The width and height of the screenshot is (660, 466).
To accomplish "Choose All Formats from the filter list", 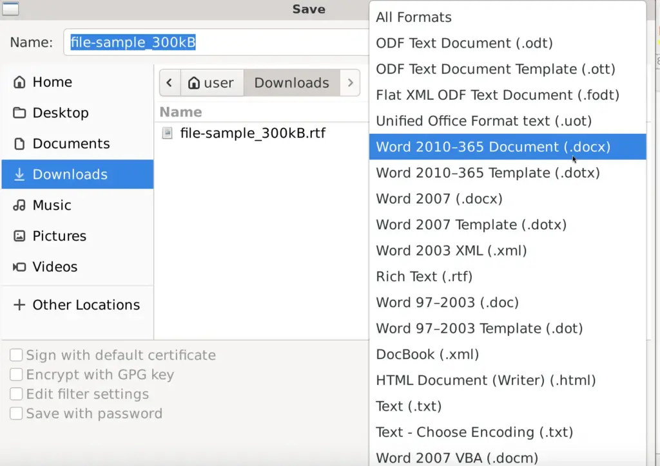I will tap(508, 17).
